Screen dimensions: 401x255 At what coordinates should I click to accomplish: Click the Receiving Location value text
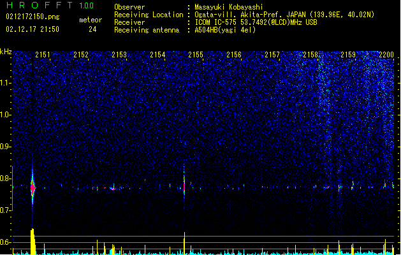tap(284, 15)
